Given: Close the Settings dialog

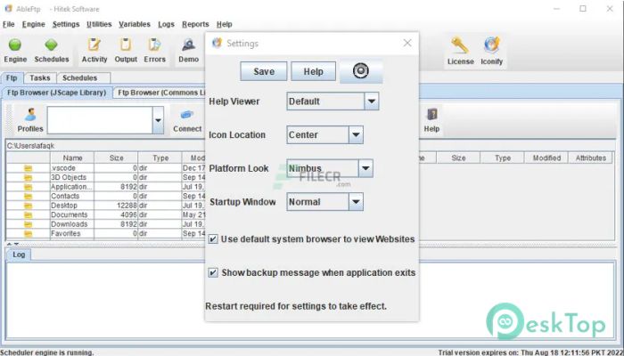Looking at the screenshot, I should tap(407, 43).
